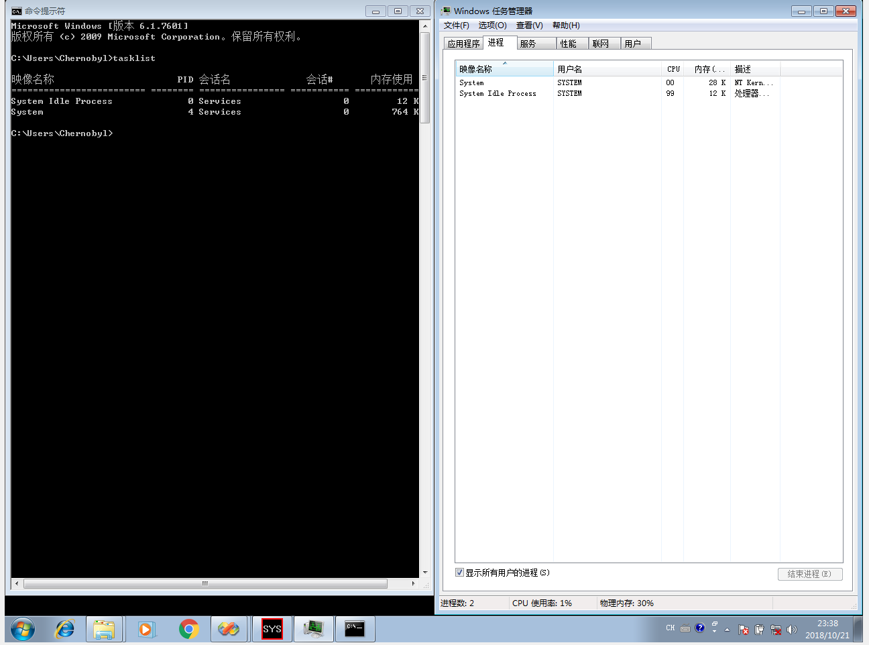Click the power plug tray icon

pos(759,630)
